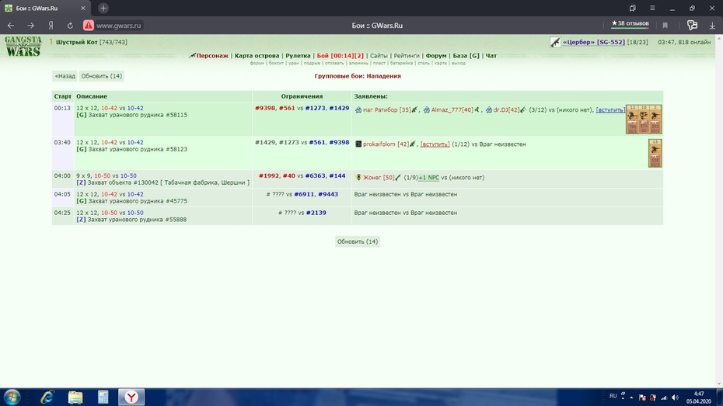Click the weapon icon next to «Цербер»

pyautogui.click(x=555, y=43)
